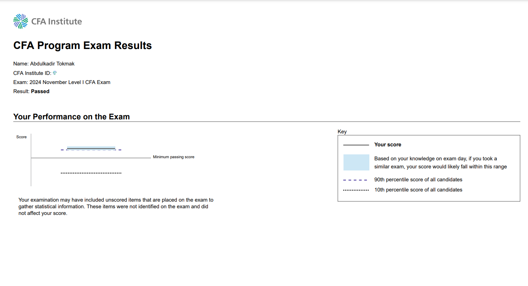Click the "Based on your knowledge on exam day" description
The width and height of the screenshot is (528, 286).
[441, 162]
